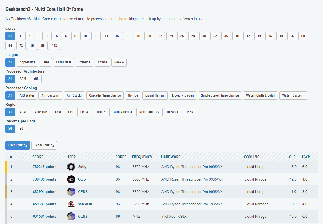Click OGS user avatar icon
The height and width of the screenshot is (224, 323).
[71, 179]
